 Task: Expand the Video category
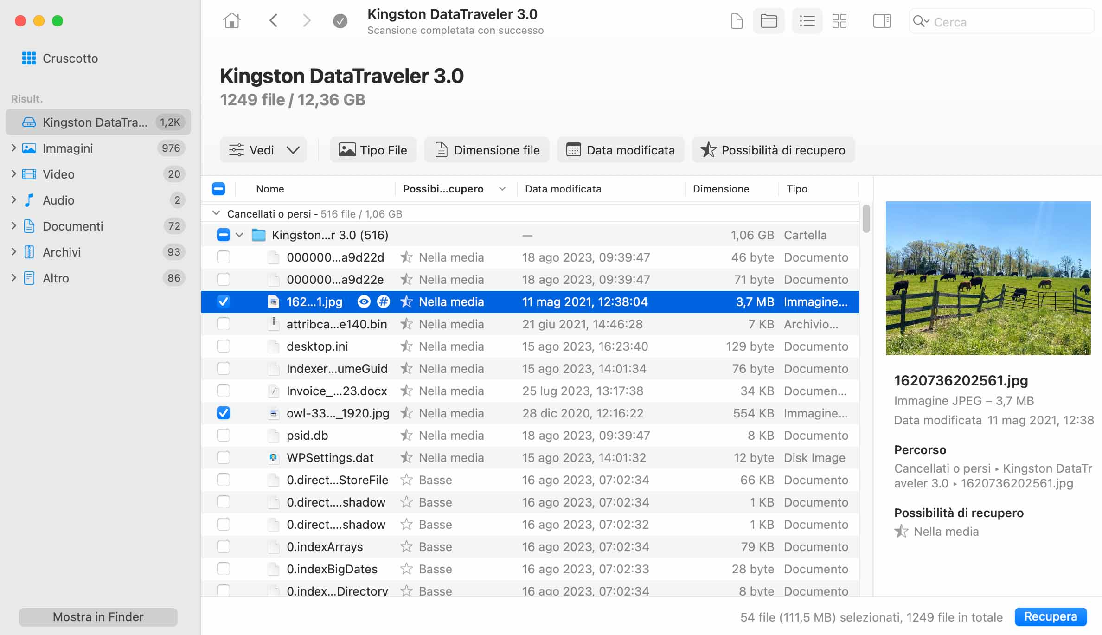(13, 174)
